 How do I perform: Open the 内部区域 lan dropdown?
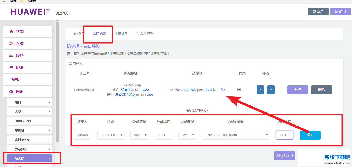click(x=187, y=135)
